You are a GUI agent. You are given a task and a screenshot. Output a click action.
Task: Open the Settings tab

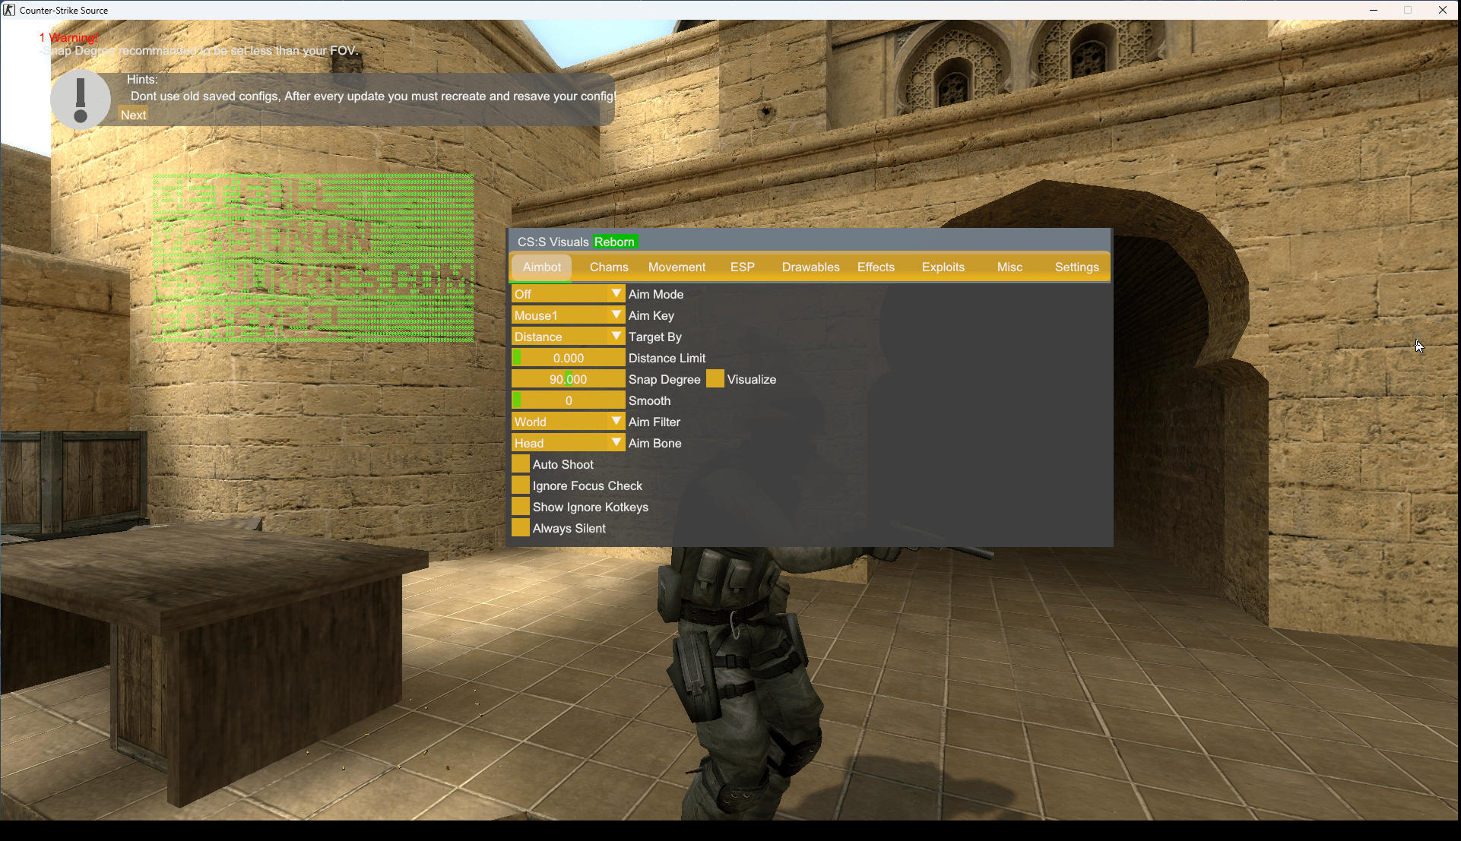click(1076, 267)
